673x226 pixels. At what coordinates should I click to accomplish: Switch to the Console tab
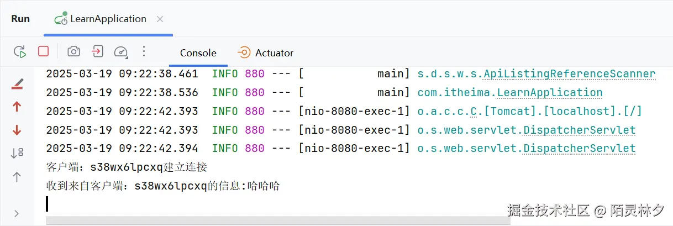point(198,53)
